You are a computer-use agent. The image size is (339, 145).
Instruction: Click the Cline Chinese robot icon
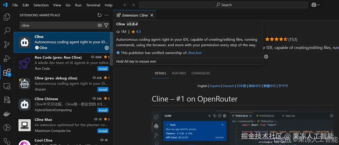[x=25, y=104]
